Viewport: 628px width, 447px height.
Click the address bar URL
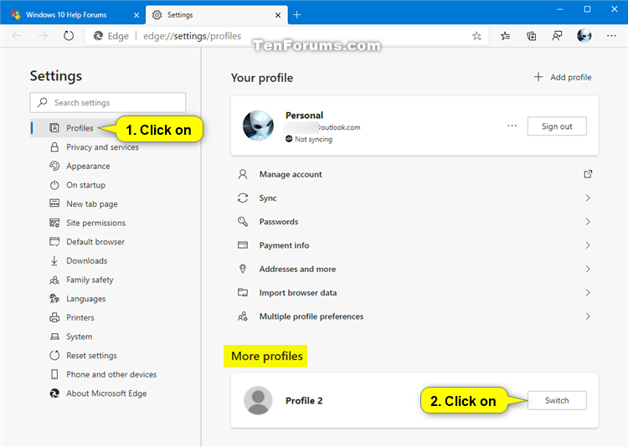[193, 36]
